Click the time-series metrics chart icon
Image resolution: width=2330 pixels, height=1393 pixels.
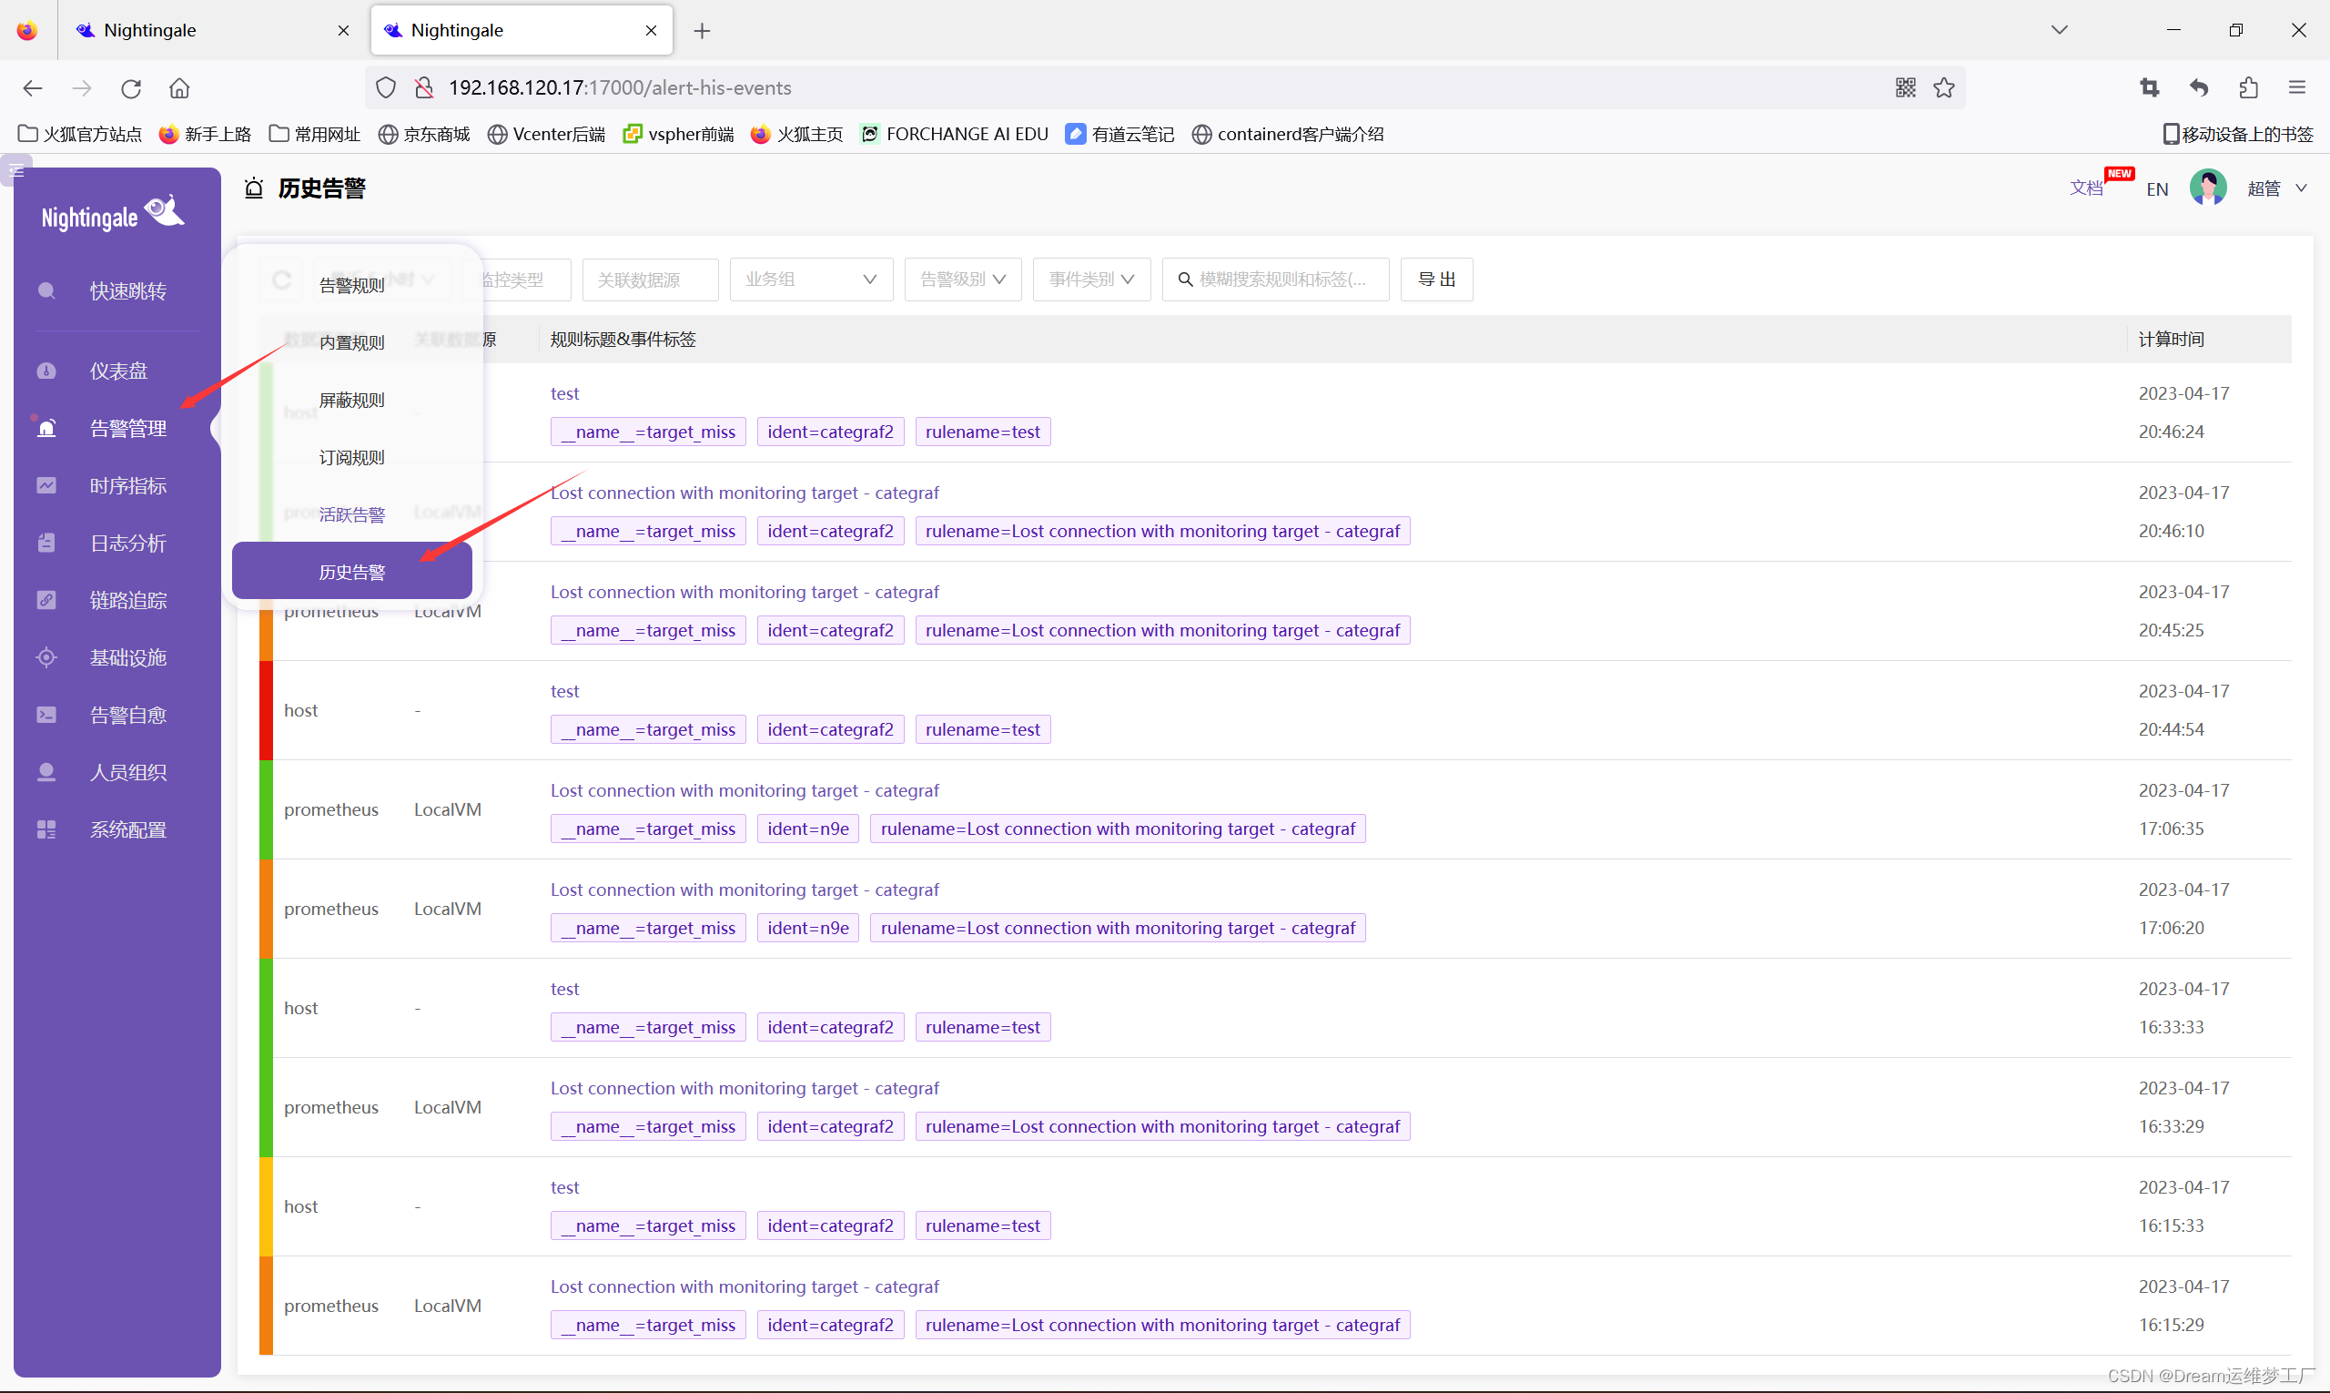[x=46, y=485]
